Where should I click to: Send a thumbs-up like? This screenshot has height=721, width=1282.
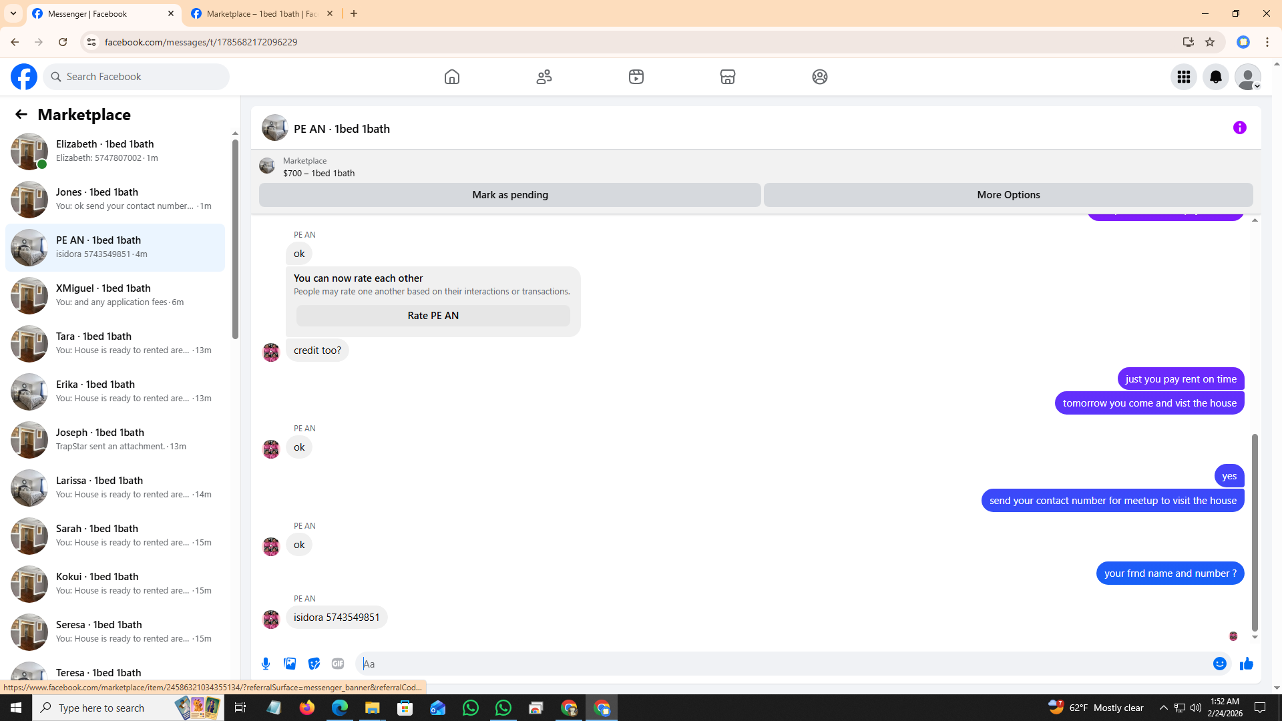point(1246,664)
